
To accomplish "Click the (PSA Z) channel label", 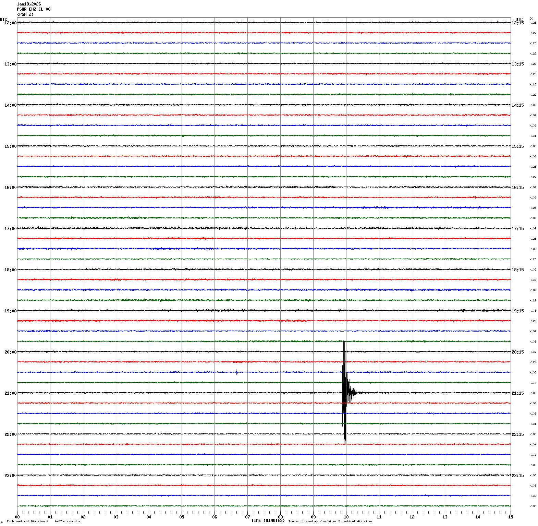I will 25,14.
